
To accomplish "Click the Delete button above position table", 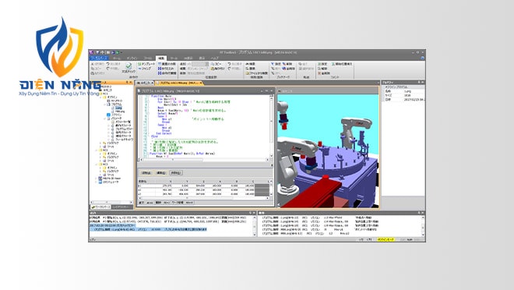I will 176,172.
